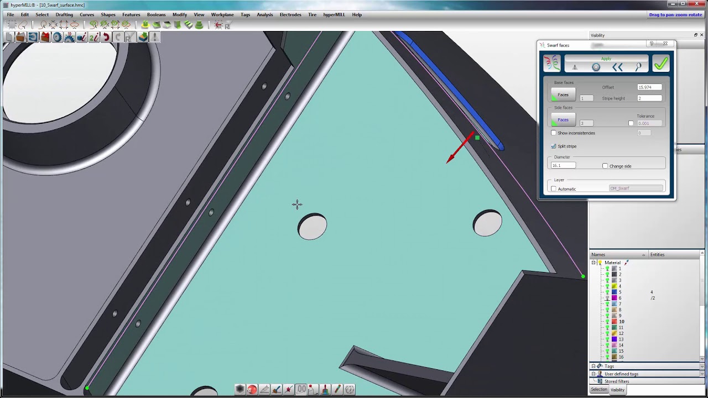This screenshot has width=708, height=398.
Task: Toggle visibility bulb for material 1
Action: 607,269
